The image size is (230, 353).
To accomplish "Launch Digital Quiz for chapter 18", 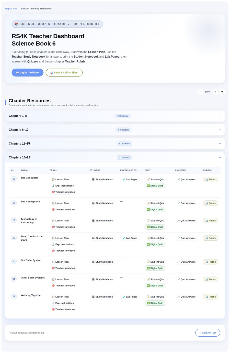I will tap(155, 227).
